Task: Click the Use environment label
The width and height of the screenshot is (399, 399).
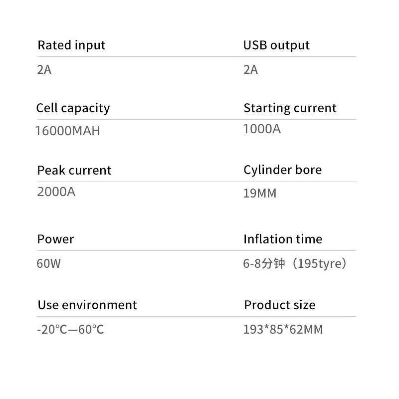Action: [x=87, y=305]
